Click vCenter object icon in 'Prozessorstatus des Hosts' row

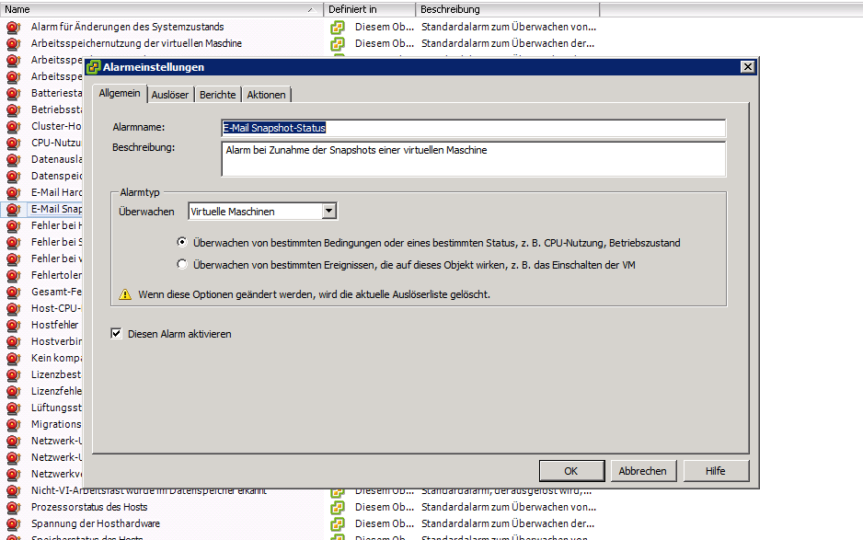(339, 508)
